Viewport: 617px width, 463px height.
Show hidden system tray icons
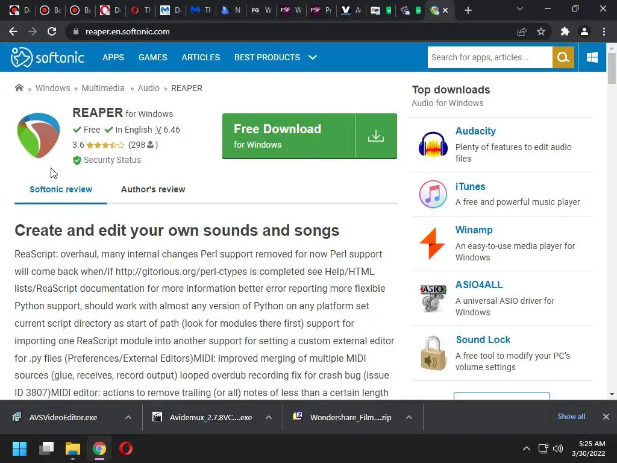(x=526, y=449)
